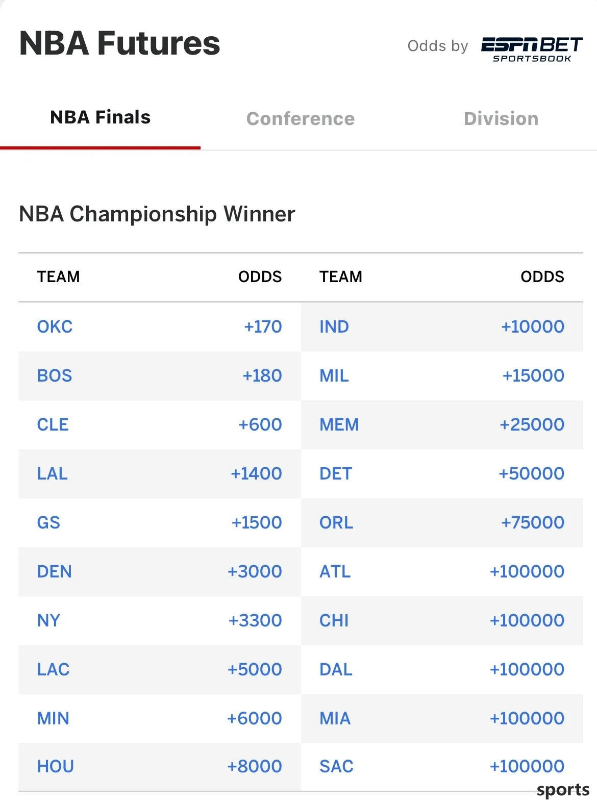Open the MIN team link
The image size is (597, 806).
pos(53,718)
